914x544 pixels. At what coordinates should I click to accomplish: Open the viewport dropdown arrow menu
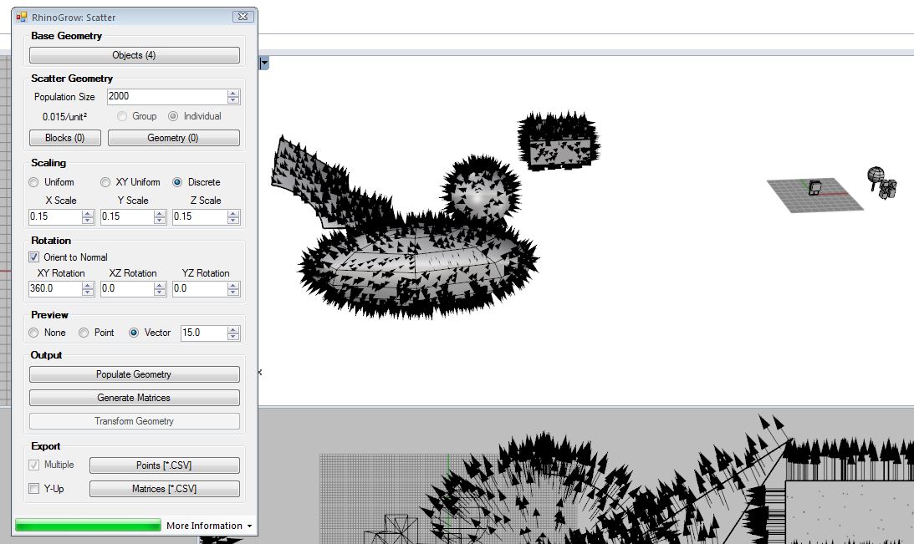click(x=264, y=63)
